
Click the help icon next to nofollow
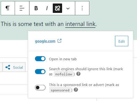[78, 74]
